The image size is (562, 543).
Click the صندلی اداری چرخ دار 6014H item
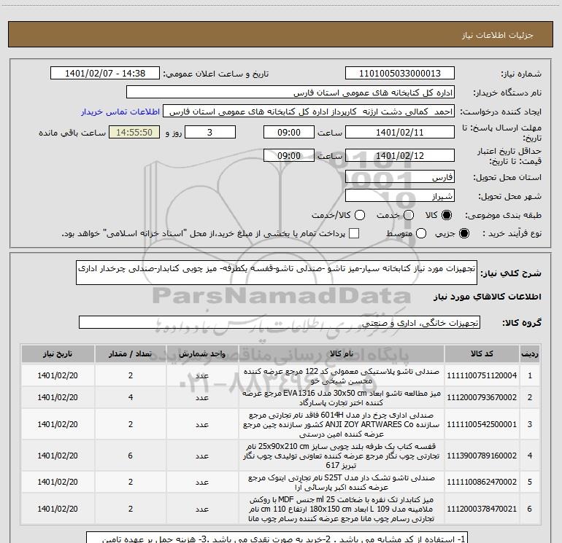tap(342, 424)
